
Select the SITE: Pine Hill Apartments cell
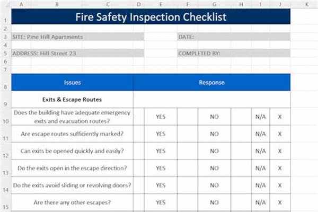[77, 37]
